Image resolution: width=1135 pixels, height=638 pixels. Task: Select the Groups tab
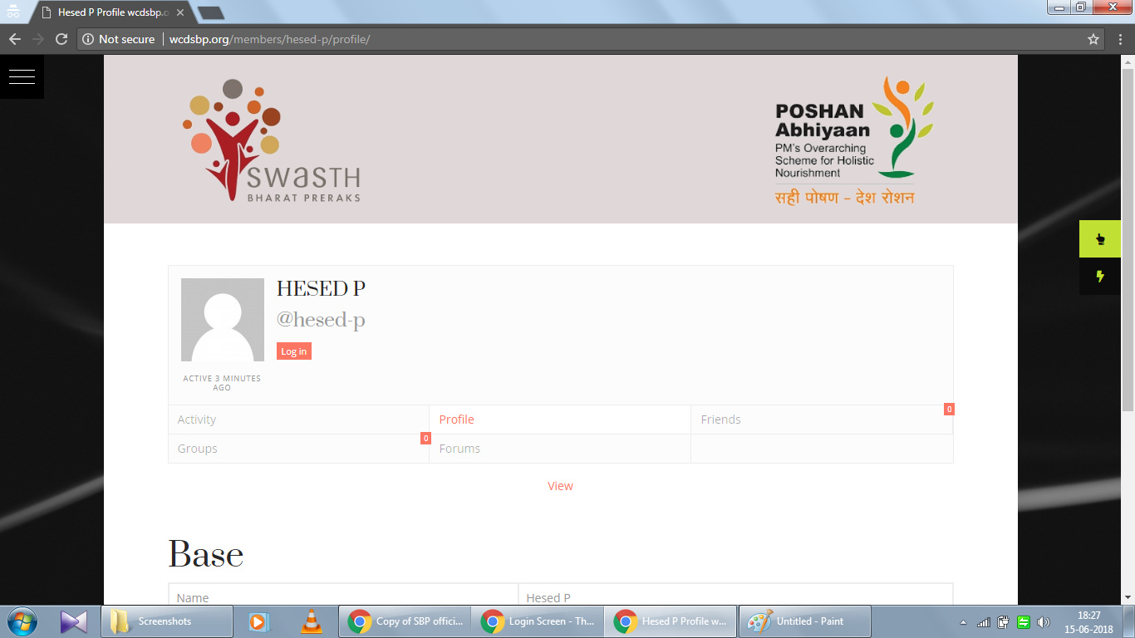198,449
